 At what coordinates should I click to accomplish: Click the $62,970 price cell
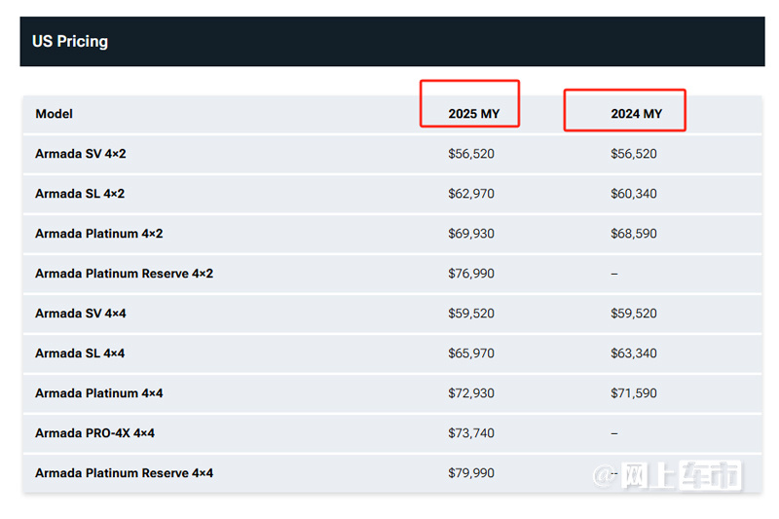tap(471, 194)
